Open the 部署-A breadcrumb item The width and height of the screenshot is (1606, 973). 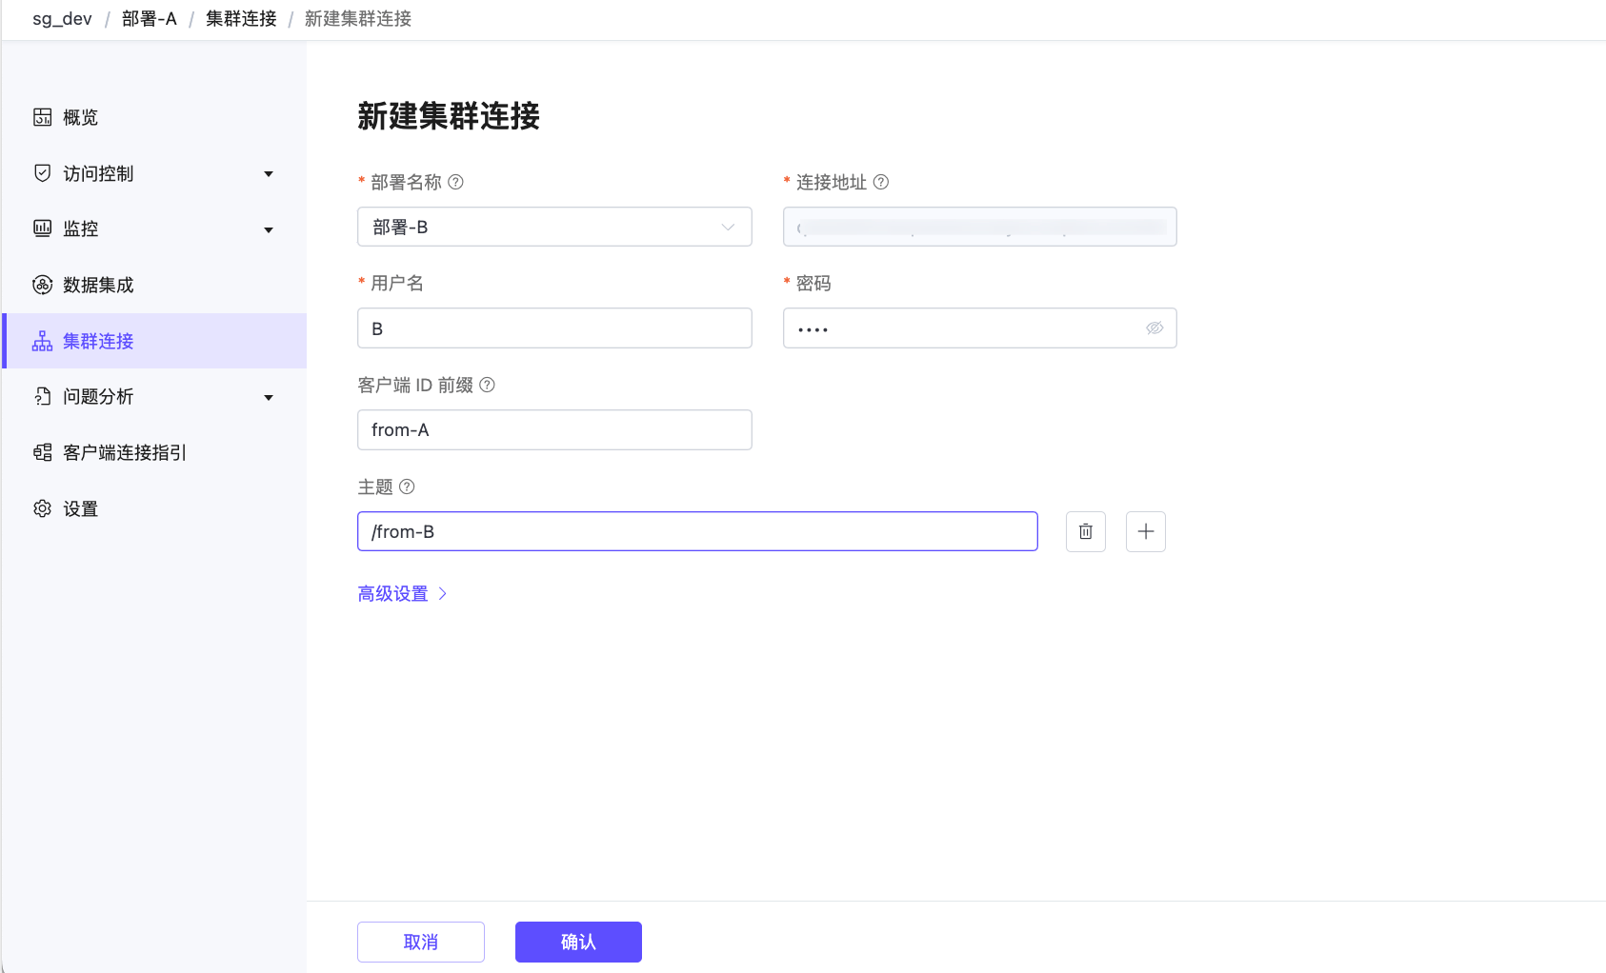click(x=149, y=19)
